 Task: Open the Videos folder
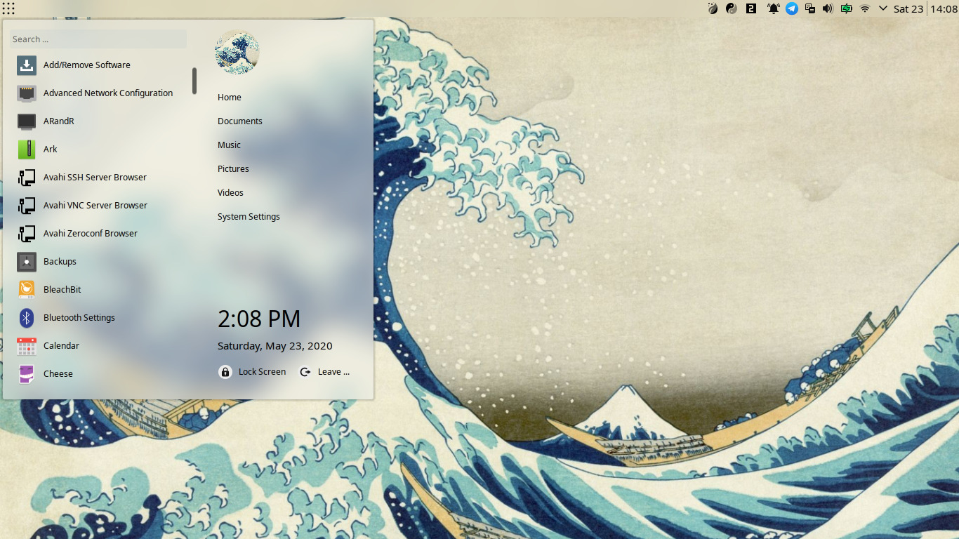(x=230, y=193)
